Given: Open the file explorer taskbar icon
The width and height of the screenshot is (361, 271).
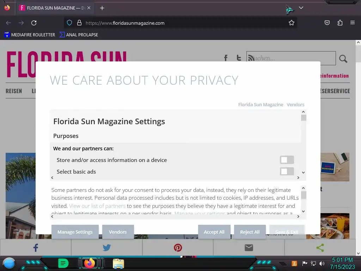Looking at the screenshot, I should coord(118,264).
